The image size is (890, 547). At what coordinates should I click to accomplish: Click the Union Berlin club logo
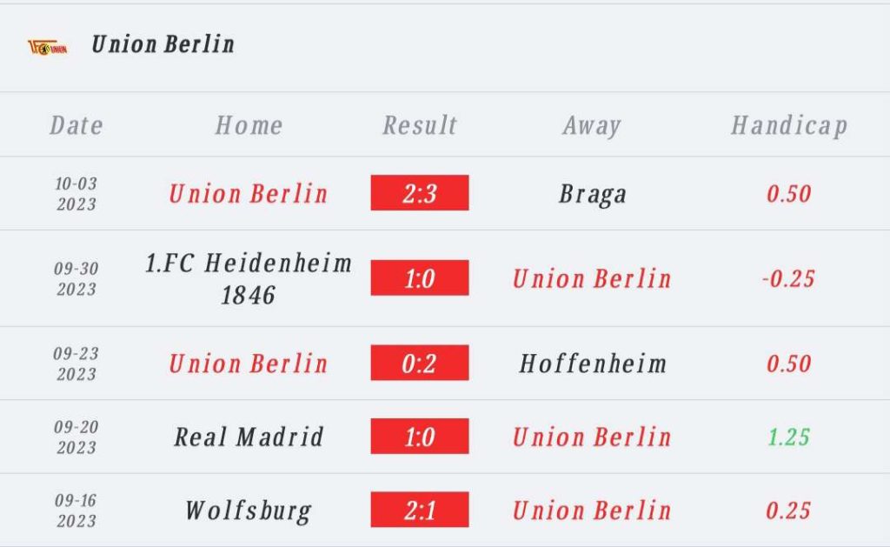click(48, 47)
